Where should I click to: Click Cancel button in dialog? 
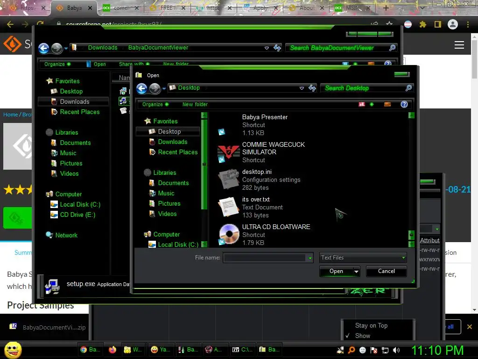386,271
